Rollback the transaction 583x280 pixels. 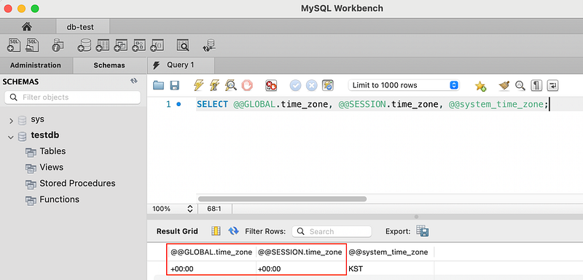[312, 85]
